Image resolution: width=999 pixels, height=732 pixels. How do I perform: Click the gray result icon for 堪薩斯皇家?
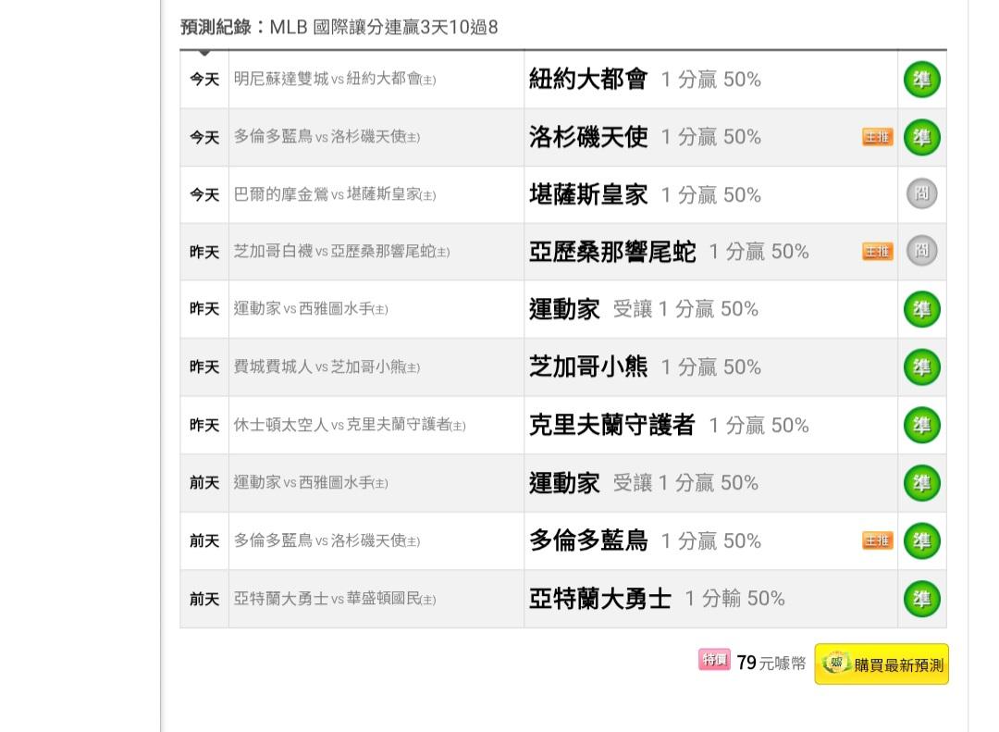tap(921, 194)
